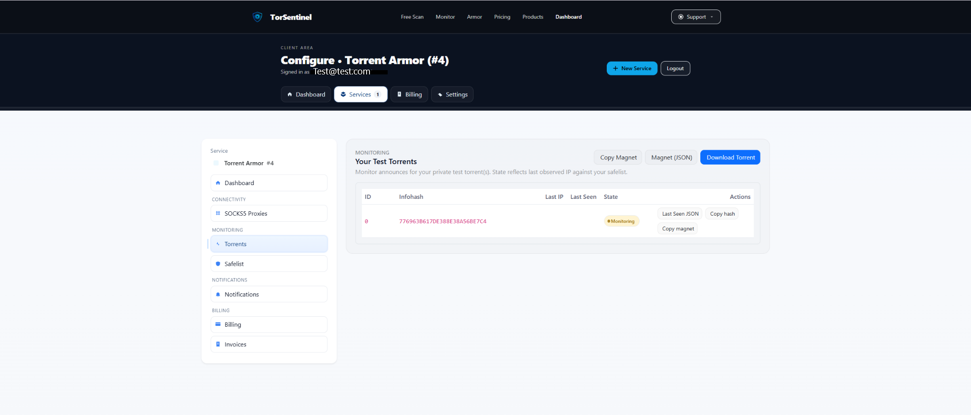This screenshot has width=971, height=415.
Task: Click the gear icon on Settings tab
Action: (440, 94)
